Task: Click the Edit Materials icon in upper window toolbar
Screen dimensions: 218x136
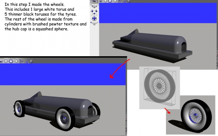Action: (101, 1)
